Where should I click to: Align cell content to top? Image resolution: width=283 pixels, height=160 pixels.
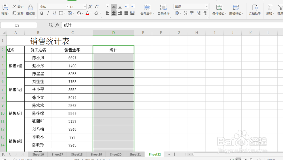107,7
